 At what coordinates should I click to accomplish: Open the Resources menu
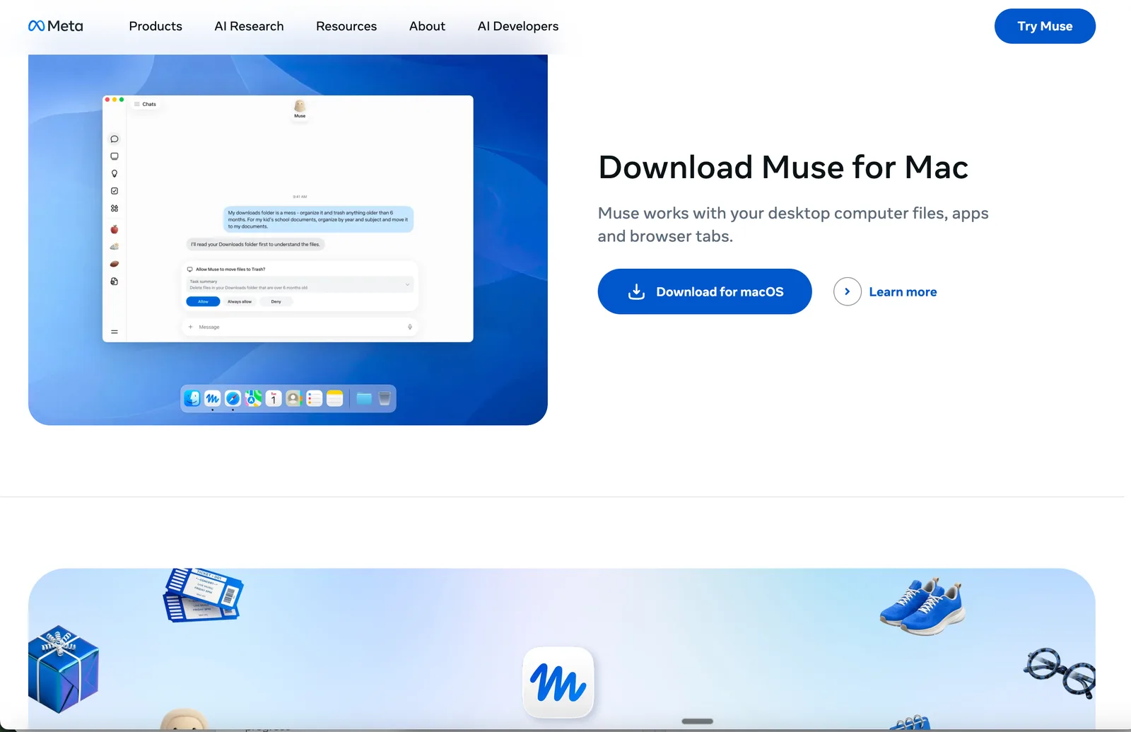coord(346,26)
